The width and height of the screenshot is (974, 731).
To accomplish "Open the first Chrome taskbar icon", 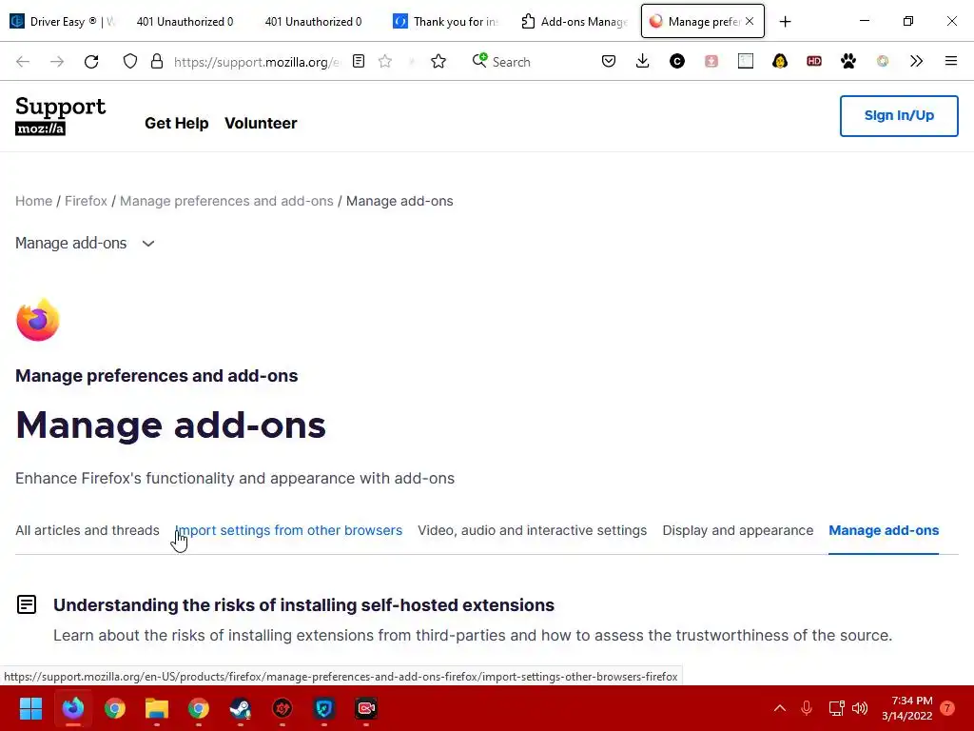I will (x=114, y=708).
